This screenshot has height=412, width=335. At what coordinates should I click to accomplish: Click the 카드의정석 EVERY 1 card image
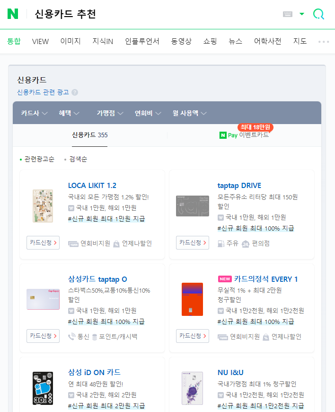(193, 299)
